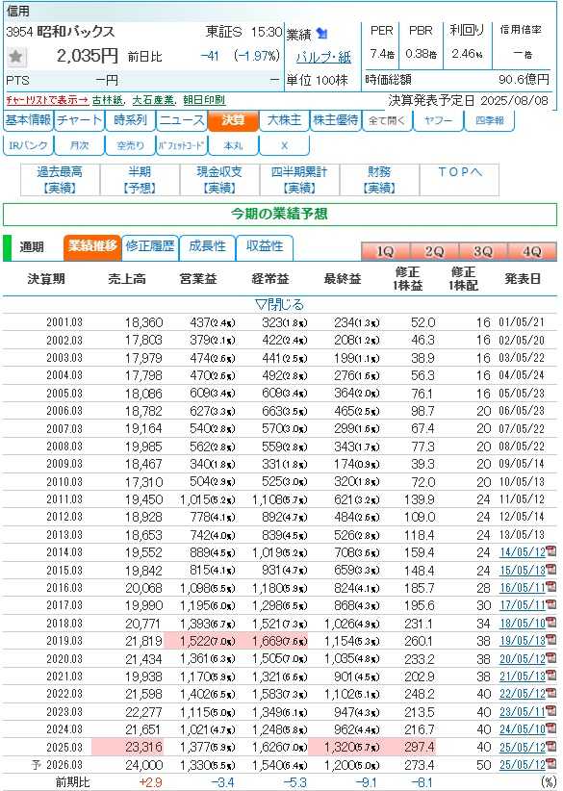The width and height of the screenshot is (563, 791).
Task: Click the star favorite icon
Action: click(15, 56)
